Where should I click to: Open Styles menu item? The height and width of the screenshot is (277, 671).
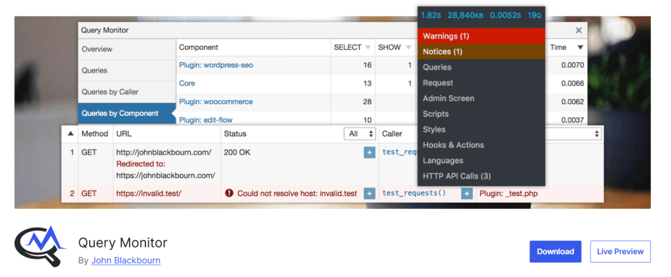pyautogui.click(x=482, y=130)
